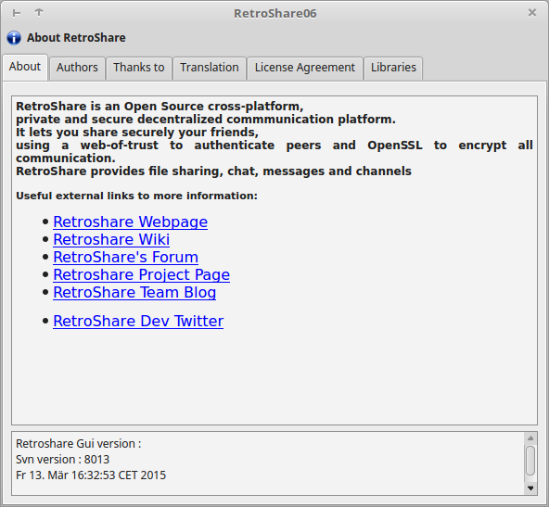549x507 pixels.
Task: Click the 'Retroshare Gui version :' line
Action: coord(79,444)
